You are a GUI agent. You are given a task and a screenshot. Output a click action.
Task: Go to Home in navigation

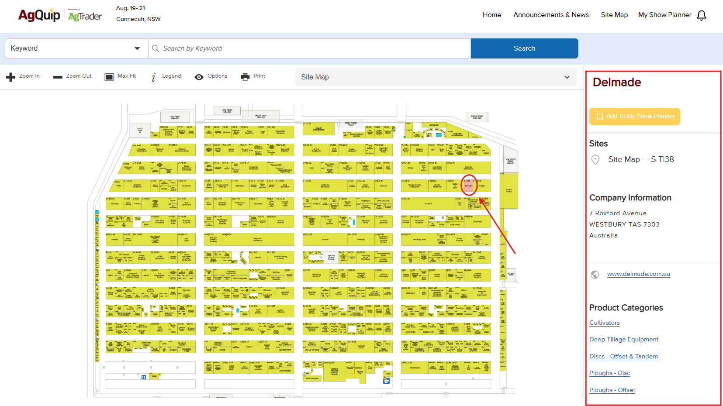491,15
